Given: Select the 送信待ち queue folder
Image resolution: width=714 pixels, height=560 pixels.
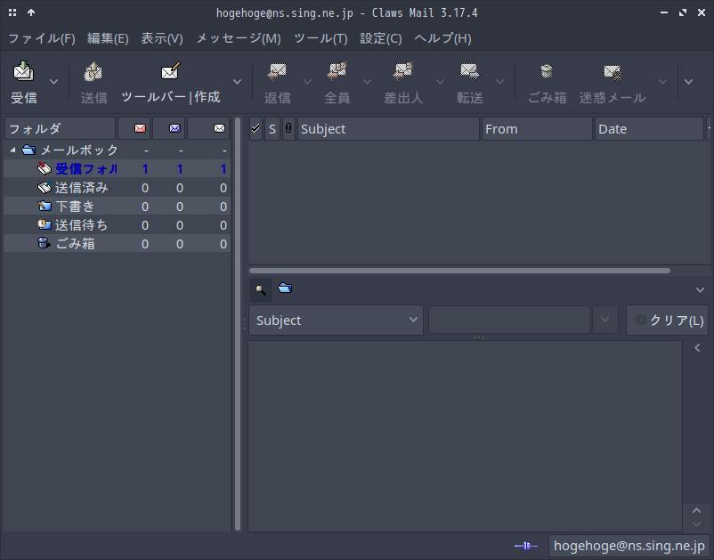Looking at the screenshot, I should pyautogui.click(x=117, y=225).
